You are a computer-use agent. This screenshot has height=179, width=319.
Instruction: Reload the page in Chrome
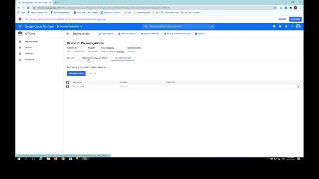(28, 8)
